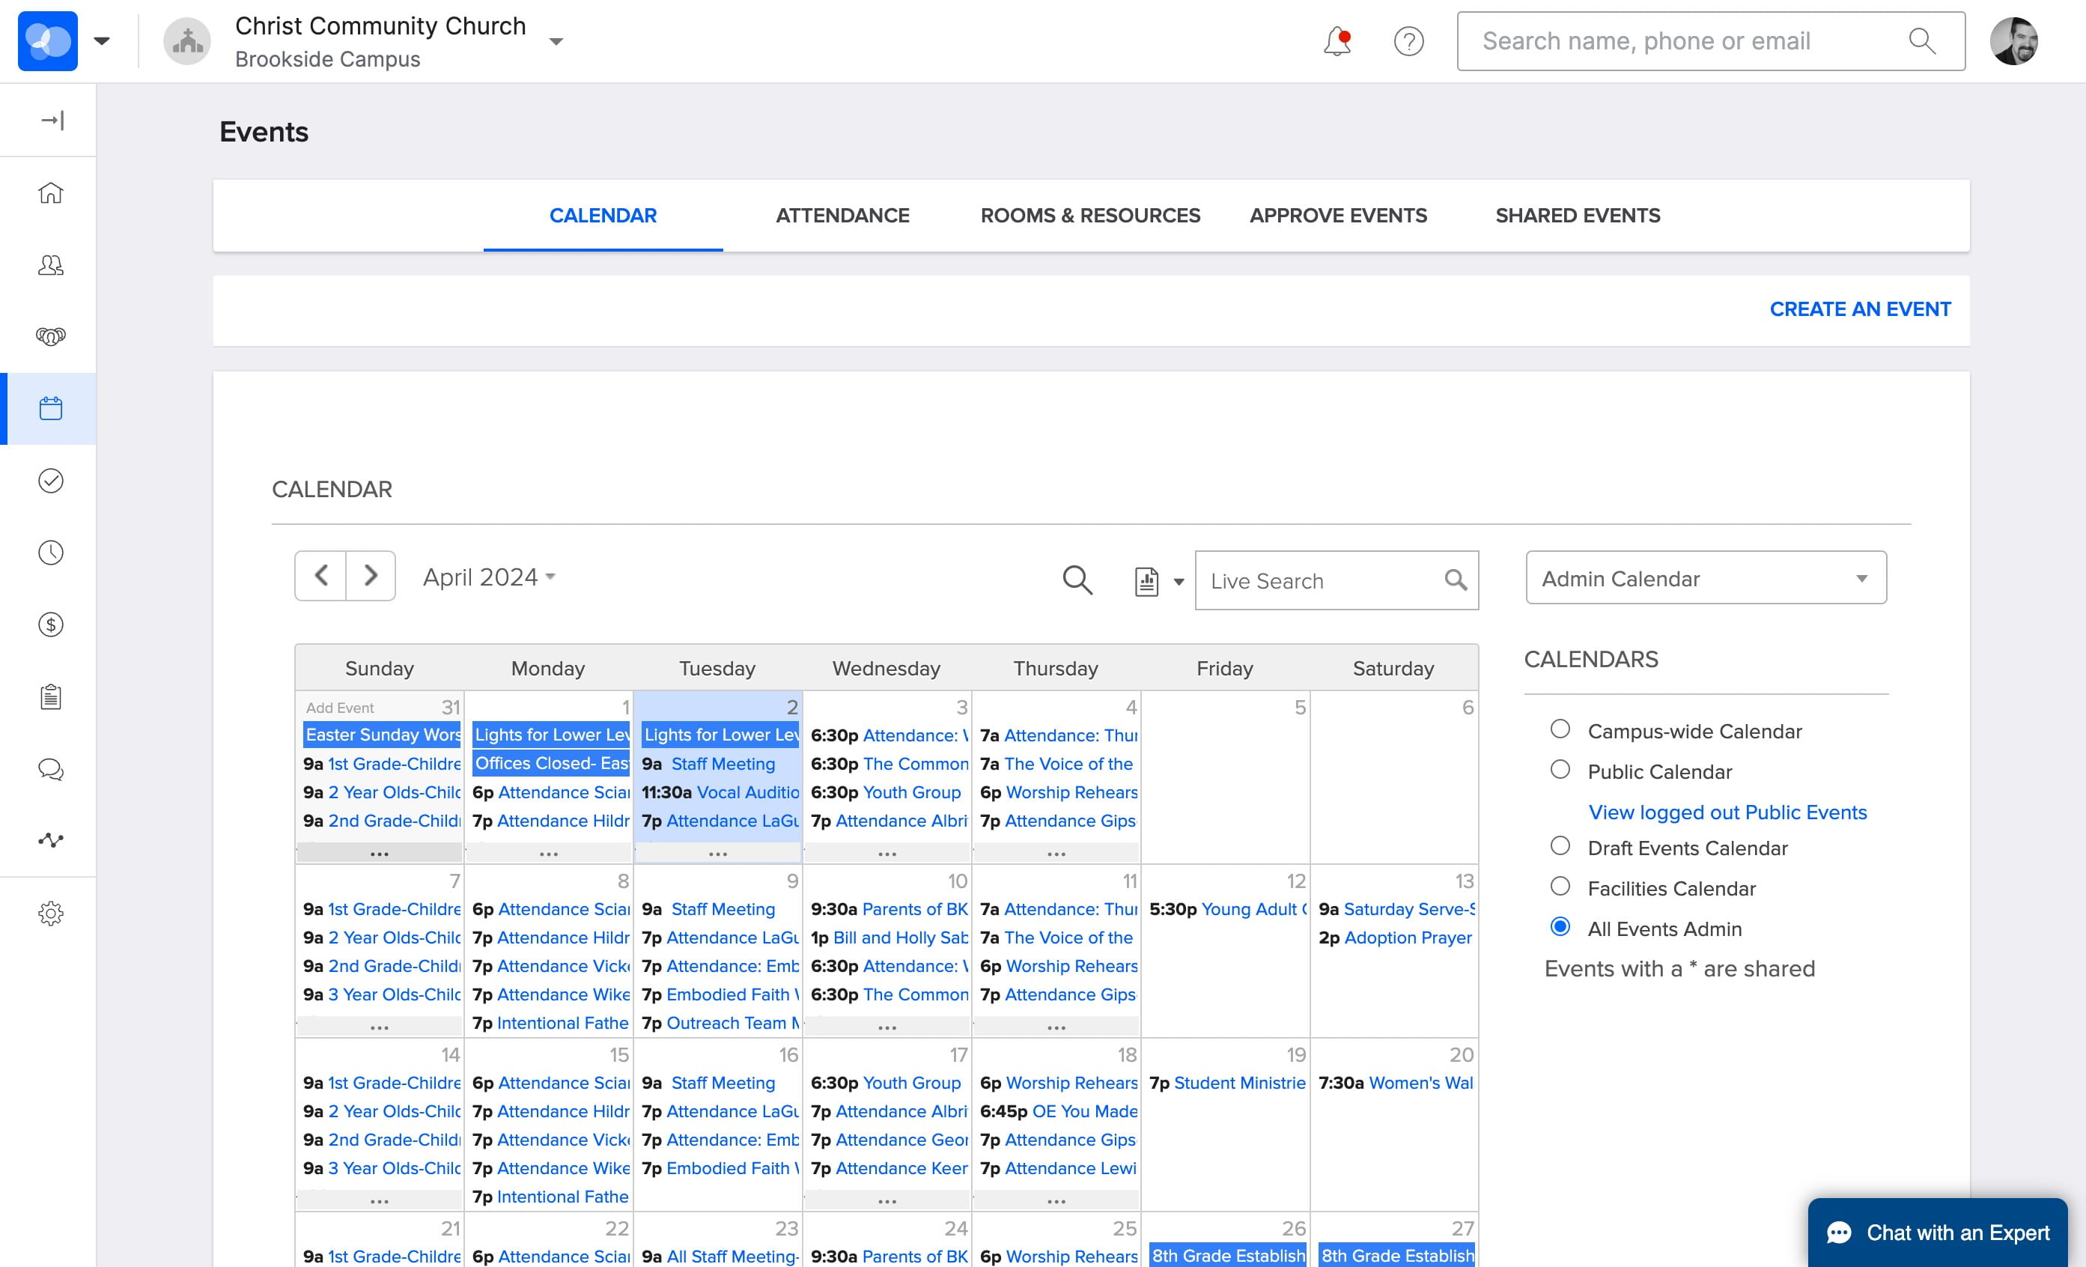Click Create an Event
This screenshot has height=1267, width=2086.
pyautogui.click(x=1860, y=309)
